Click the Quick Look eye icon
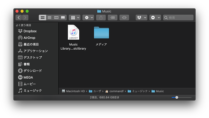The image size is (209, 118). coord(124,18)
